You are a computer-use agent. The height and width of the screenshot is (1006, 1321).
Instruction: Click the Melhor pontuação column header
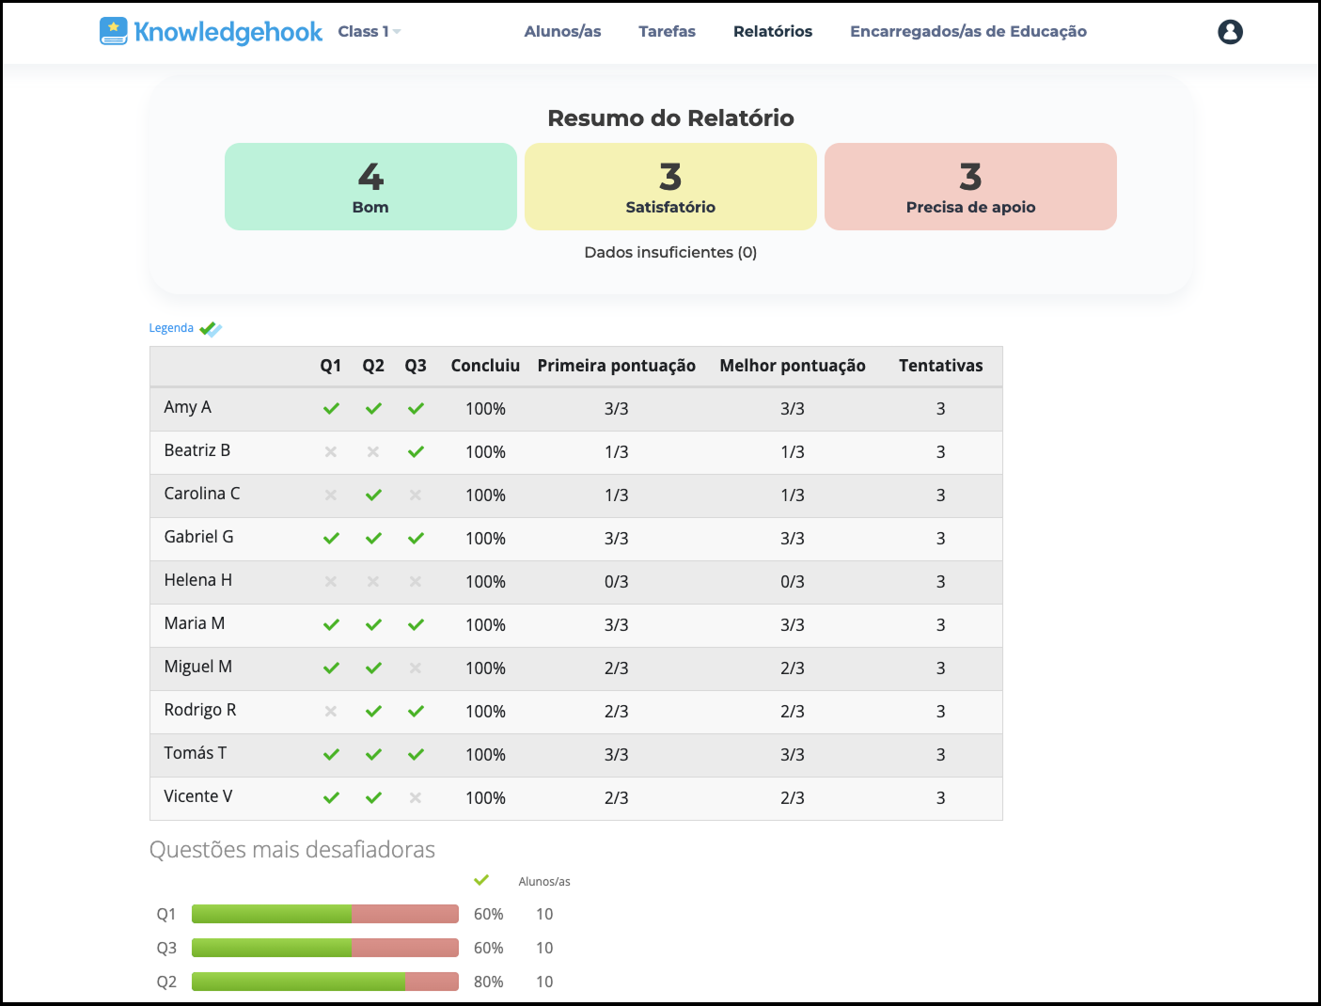[x=793, y=366]
